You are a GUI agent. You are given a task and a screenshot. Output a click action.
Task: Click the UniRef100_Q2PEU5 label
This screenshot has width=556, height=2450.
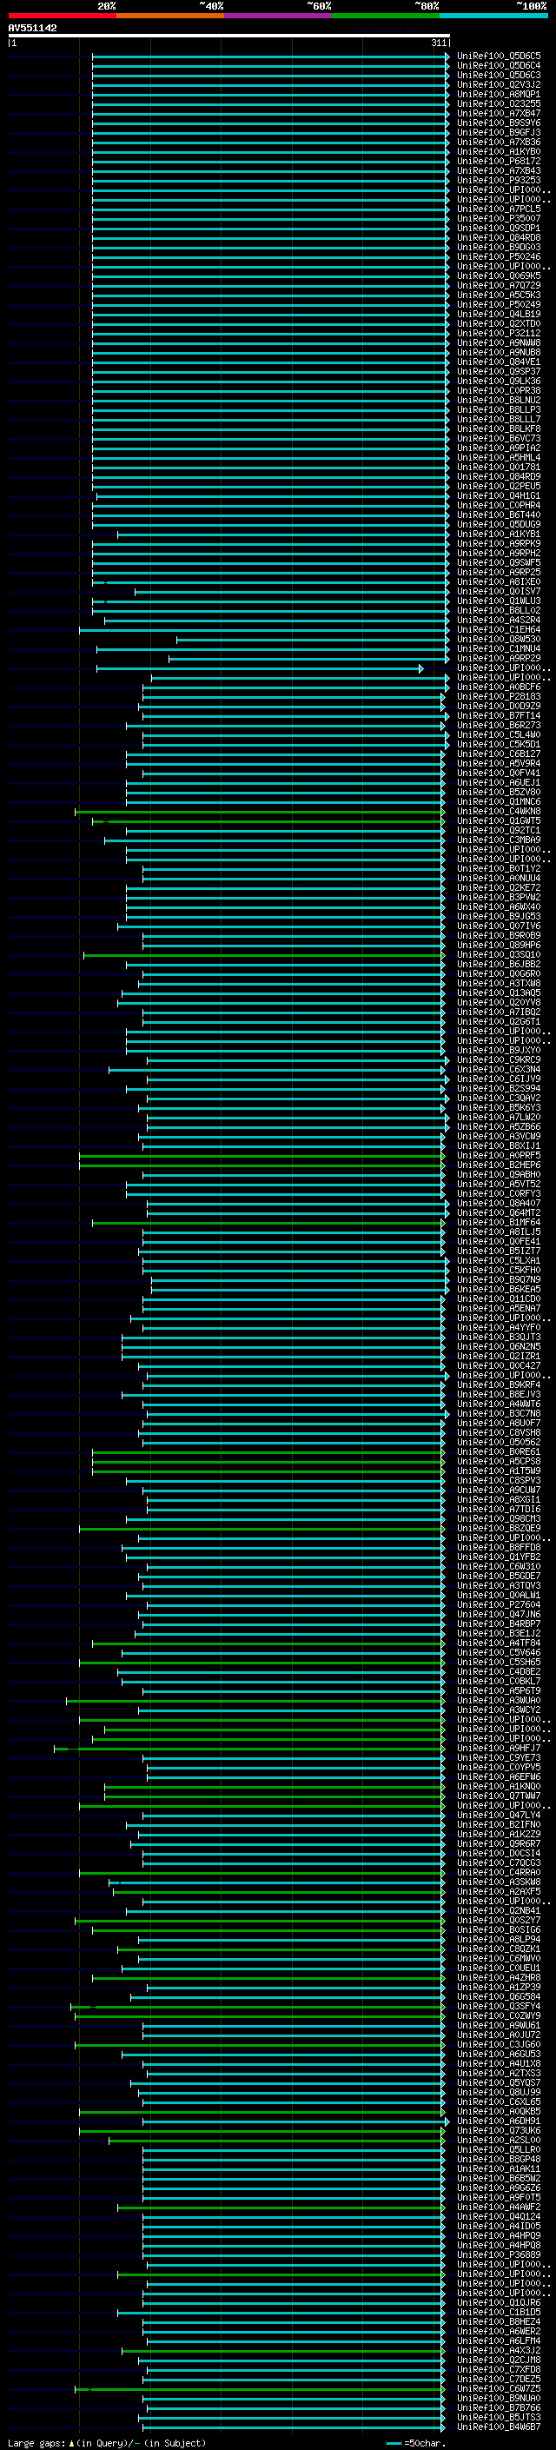498,486
